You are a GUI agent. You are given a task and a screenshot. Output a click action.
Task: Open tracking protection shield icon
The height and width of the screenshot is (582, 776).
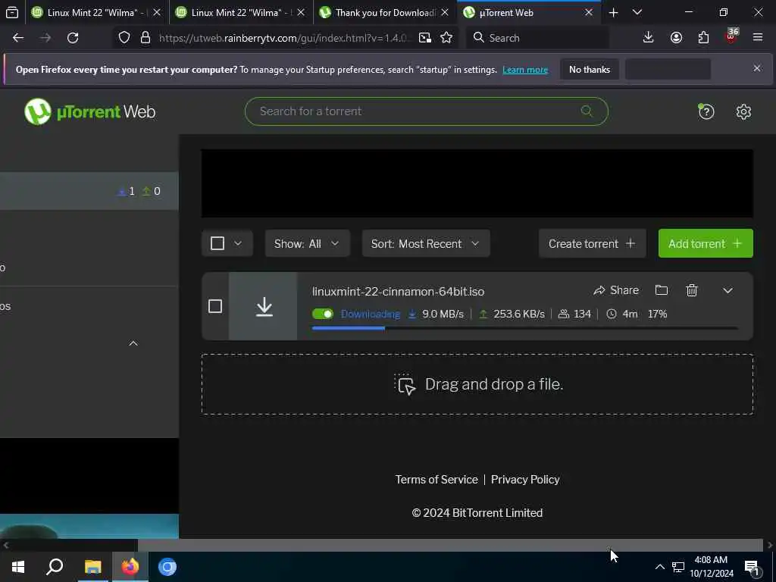[x=124, y=38]
